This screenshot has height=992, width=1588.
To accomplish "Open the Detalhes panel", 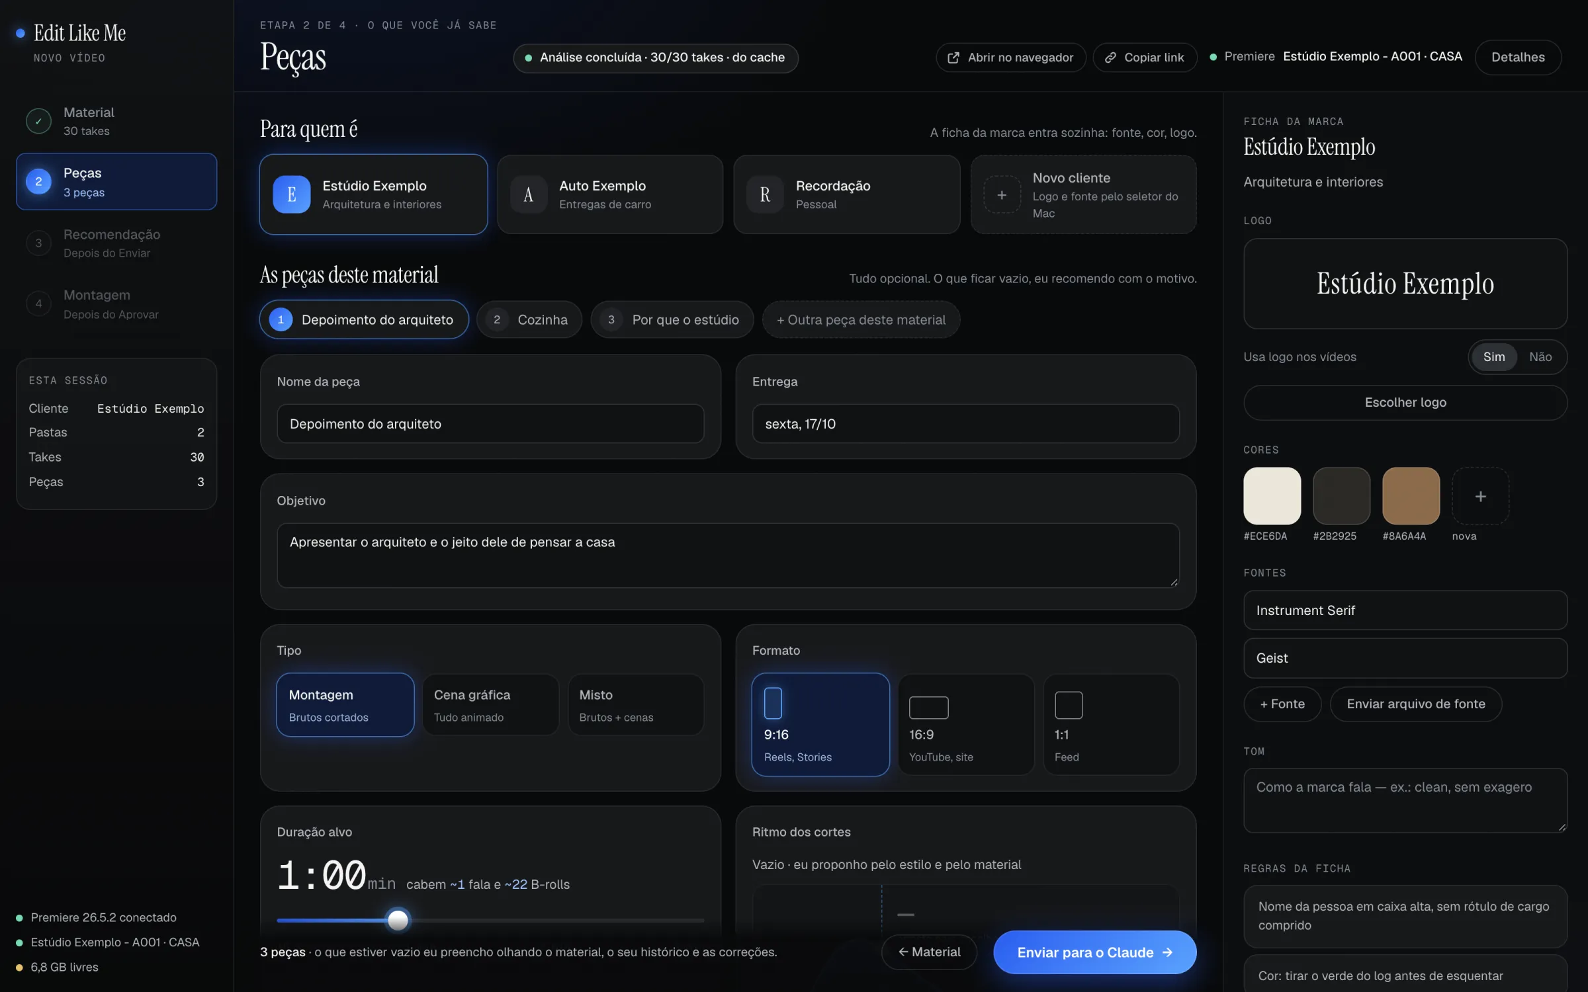I will point(1518,58).
